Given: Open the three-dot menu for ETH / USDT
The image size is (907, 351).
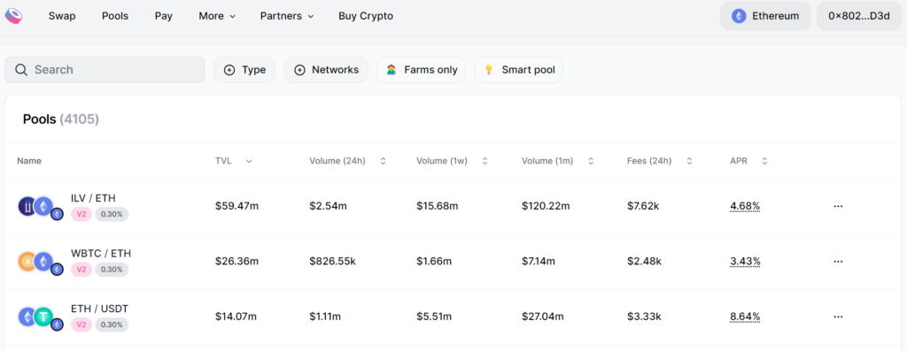Looking at the screenshot, I should click(x=838, y=317).
